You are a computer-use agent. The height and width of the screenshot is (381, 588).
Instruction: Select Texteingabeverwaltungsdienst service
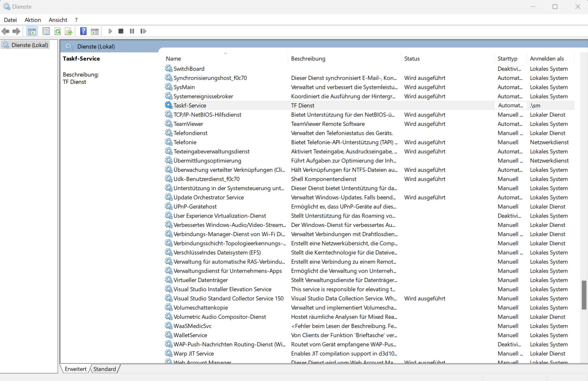(x=211, y=151)
